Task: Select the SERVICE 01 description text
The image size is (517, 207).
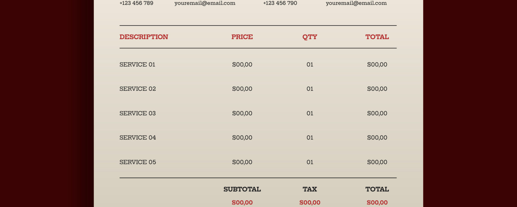Action: pyautogui.click(x=137, y=65)
